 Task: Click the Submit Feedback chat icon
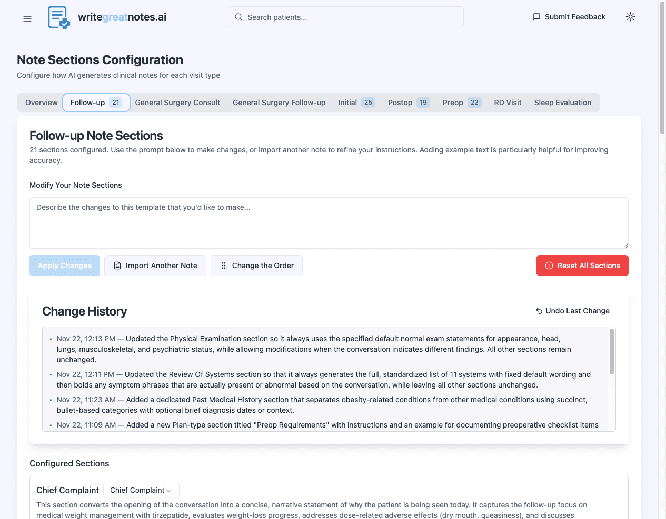point(536,17)
